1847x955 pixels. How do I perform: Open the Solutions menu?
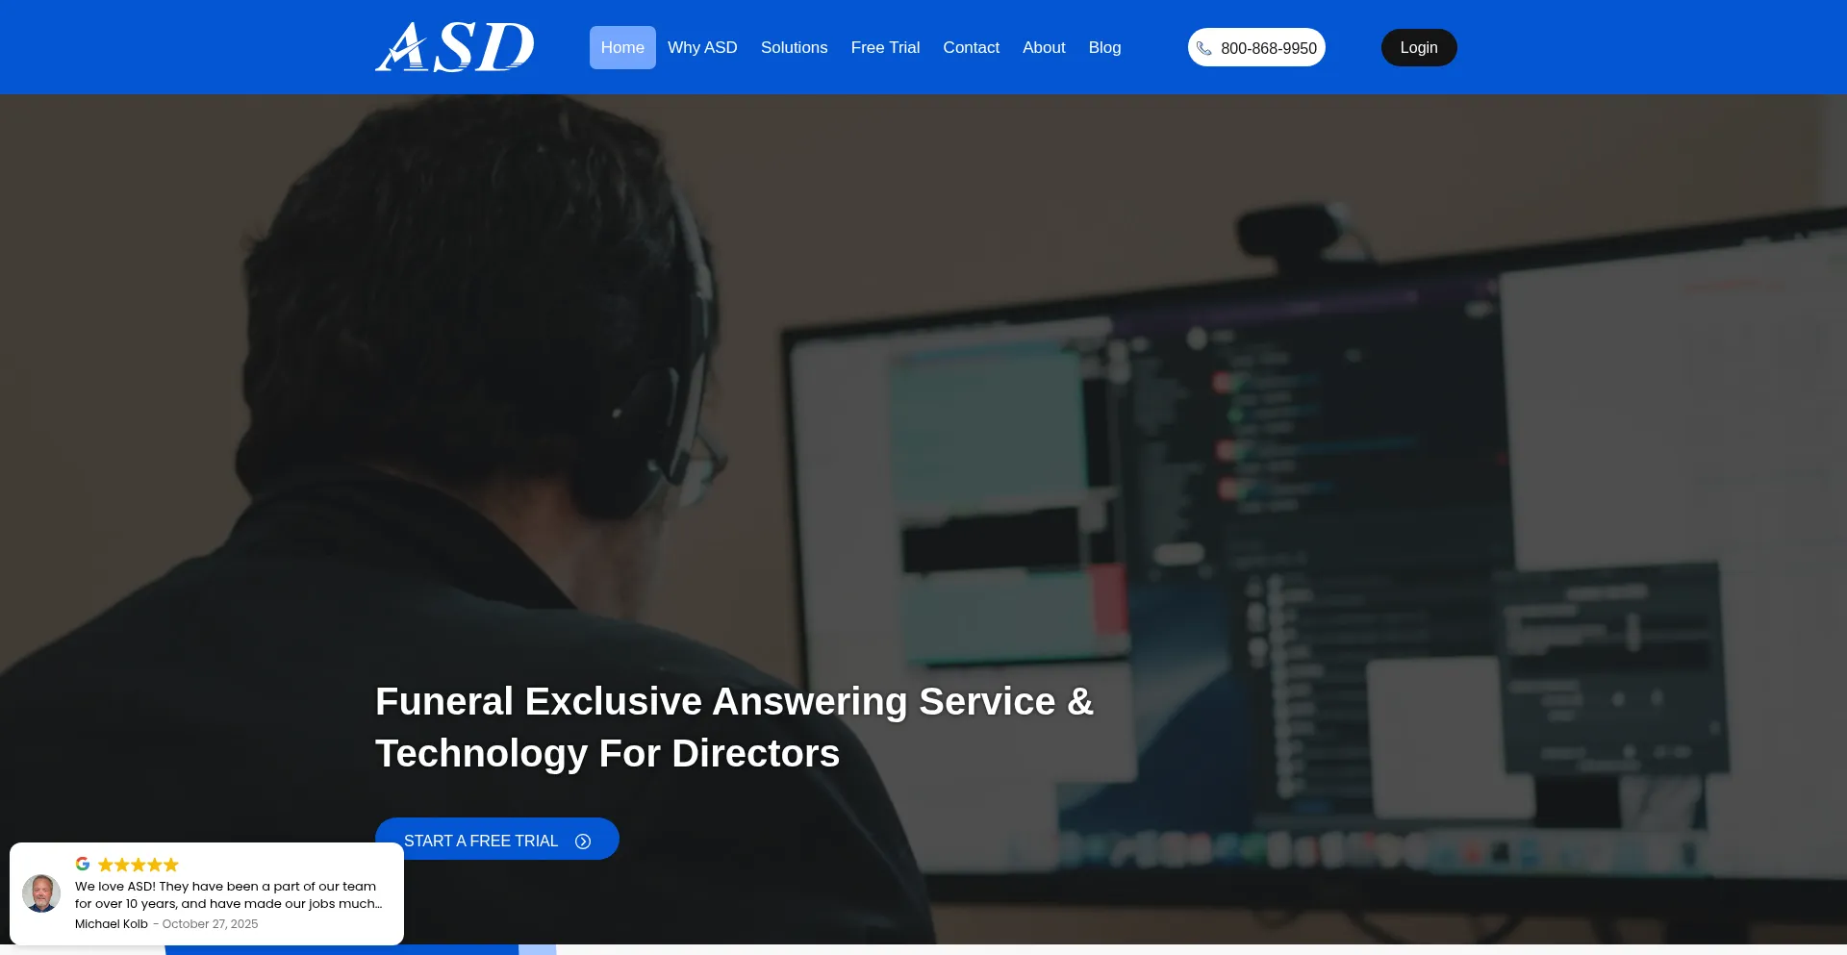[794, 47]
